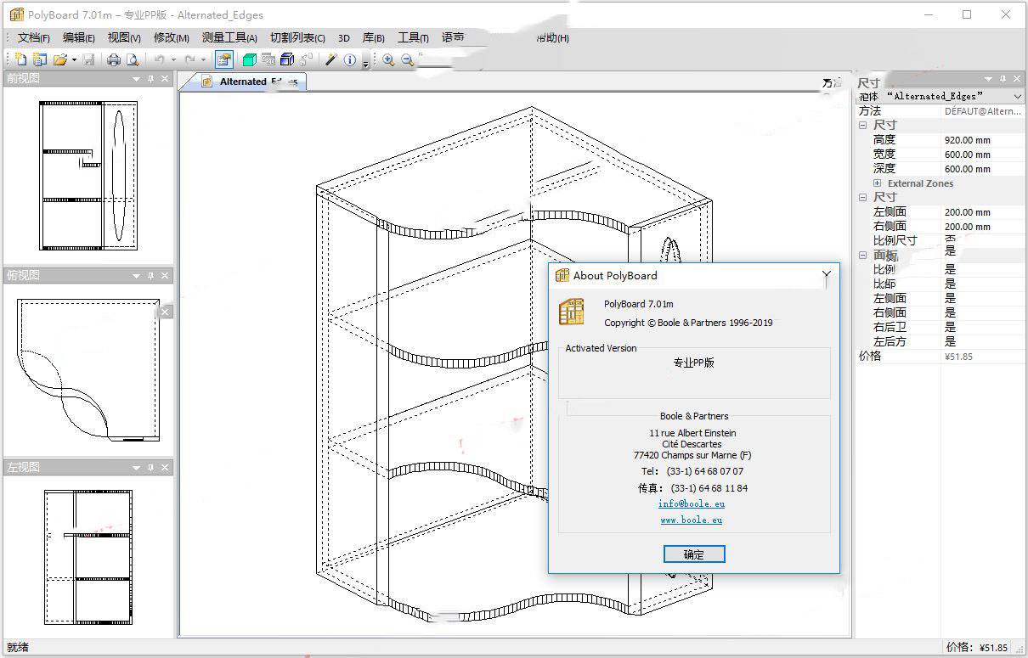Close the 前视图 panel
The width and height of the screenshot is (1028, 658).
click(x=165, y=78)
